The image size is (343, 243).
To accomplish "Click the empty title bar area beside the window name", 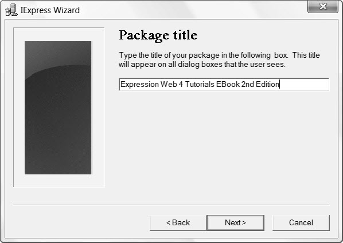I will (x=193, y=10).
